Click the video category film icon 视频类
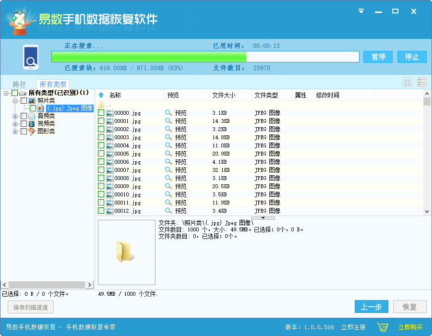432x336 pixels. coord(31,124)
